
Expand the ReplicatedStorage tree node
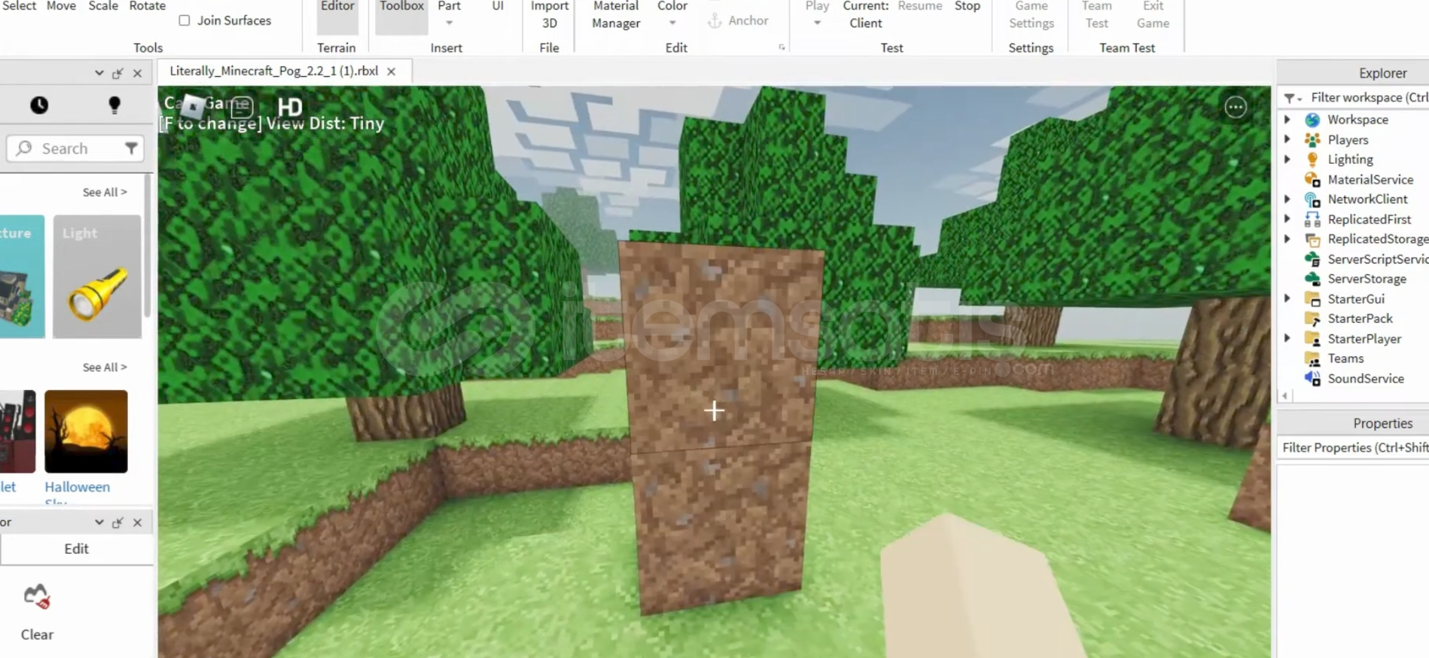tap(1287, 239)
